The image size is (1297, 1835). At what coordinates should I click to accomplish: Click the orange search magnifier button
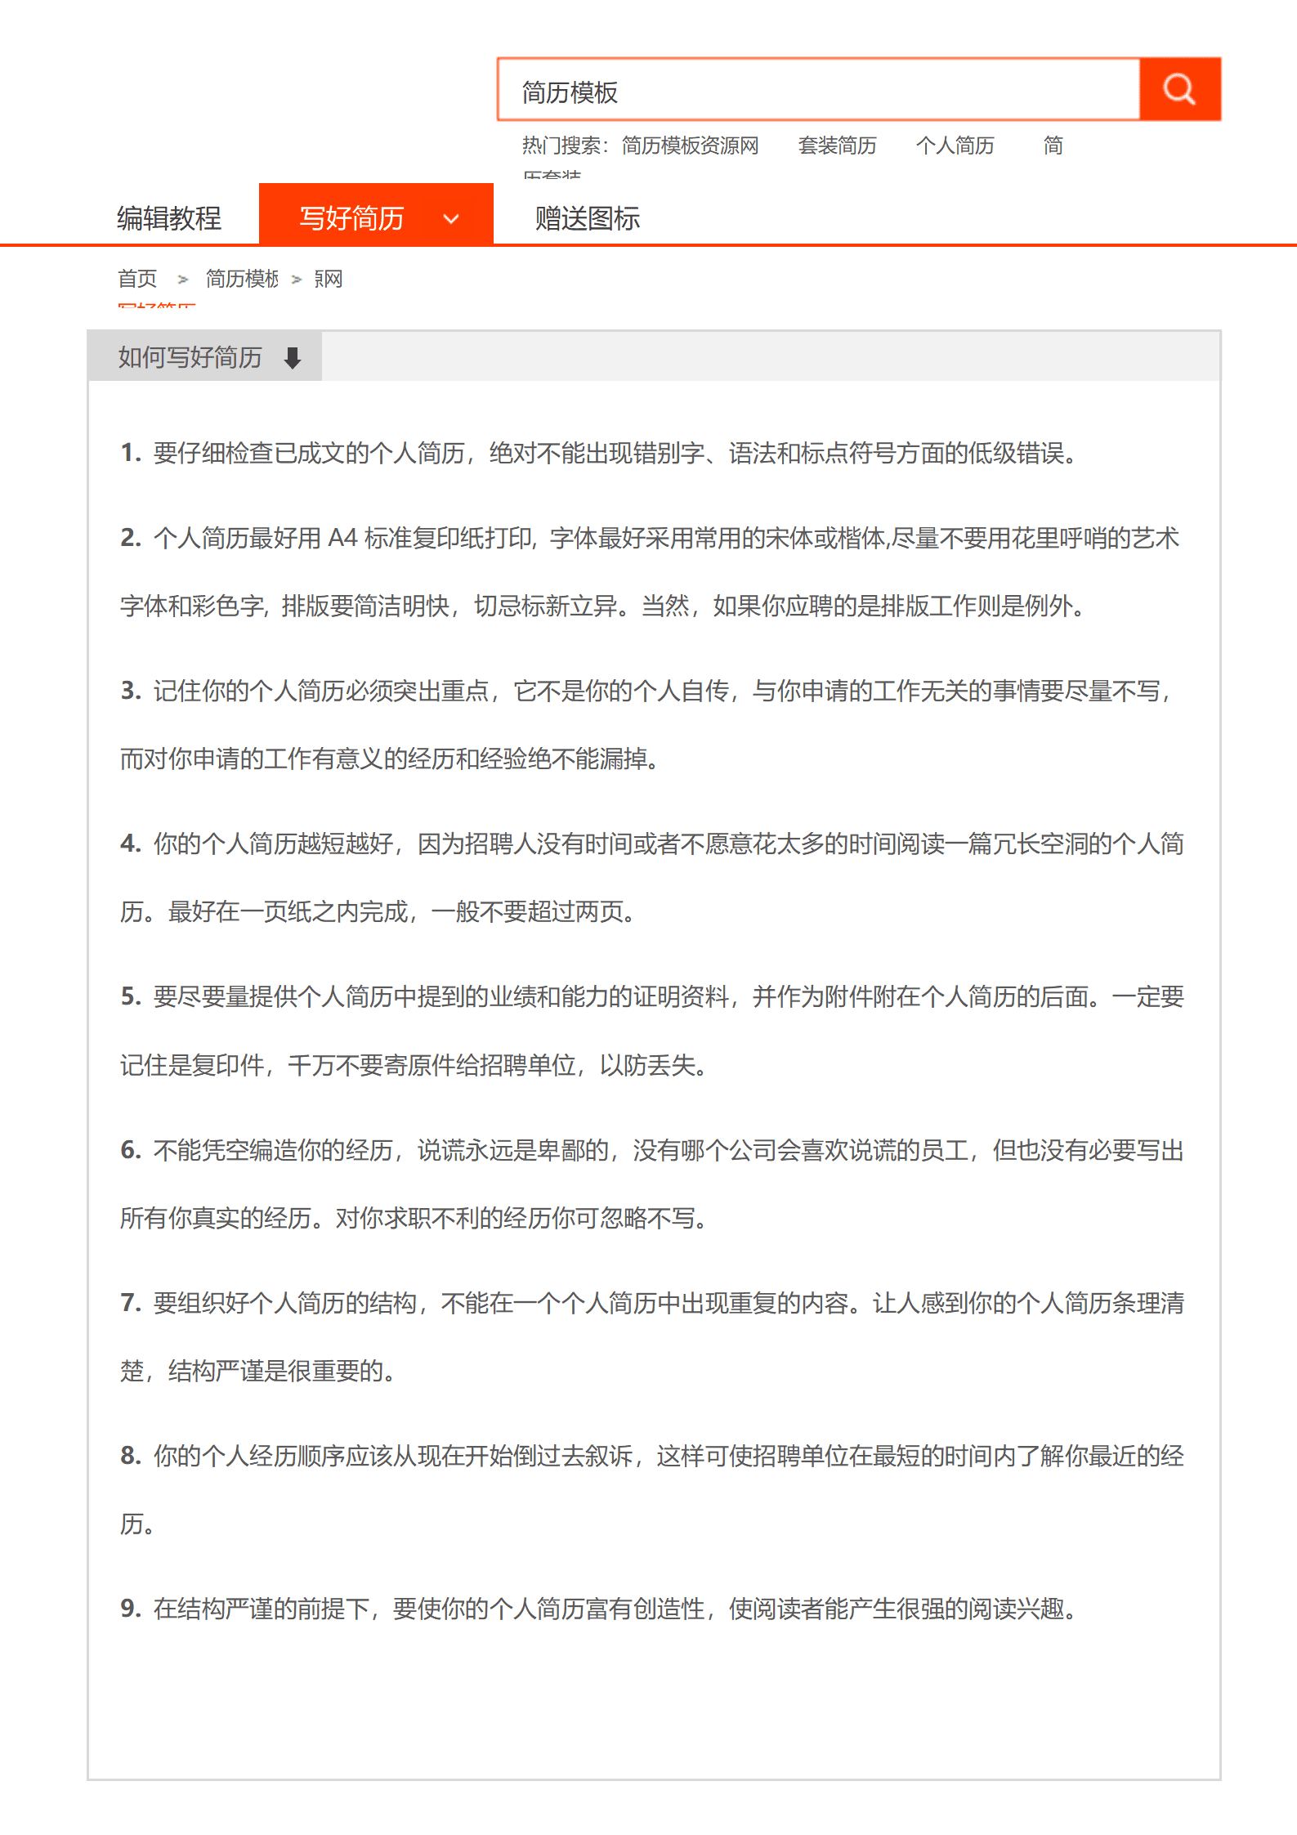coord(1180,89)
